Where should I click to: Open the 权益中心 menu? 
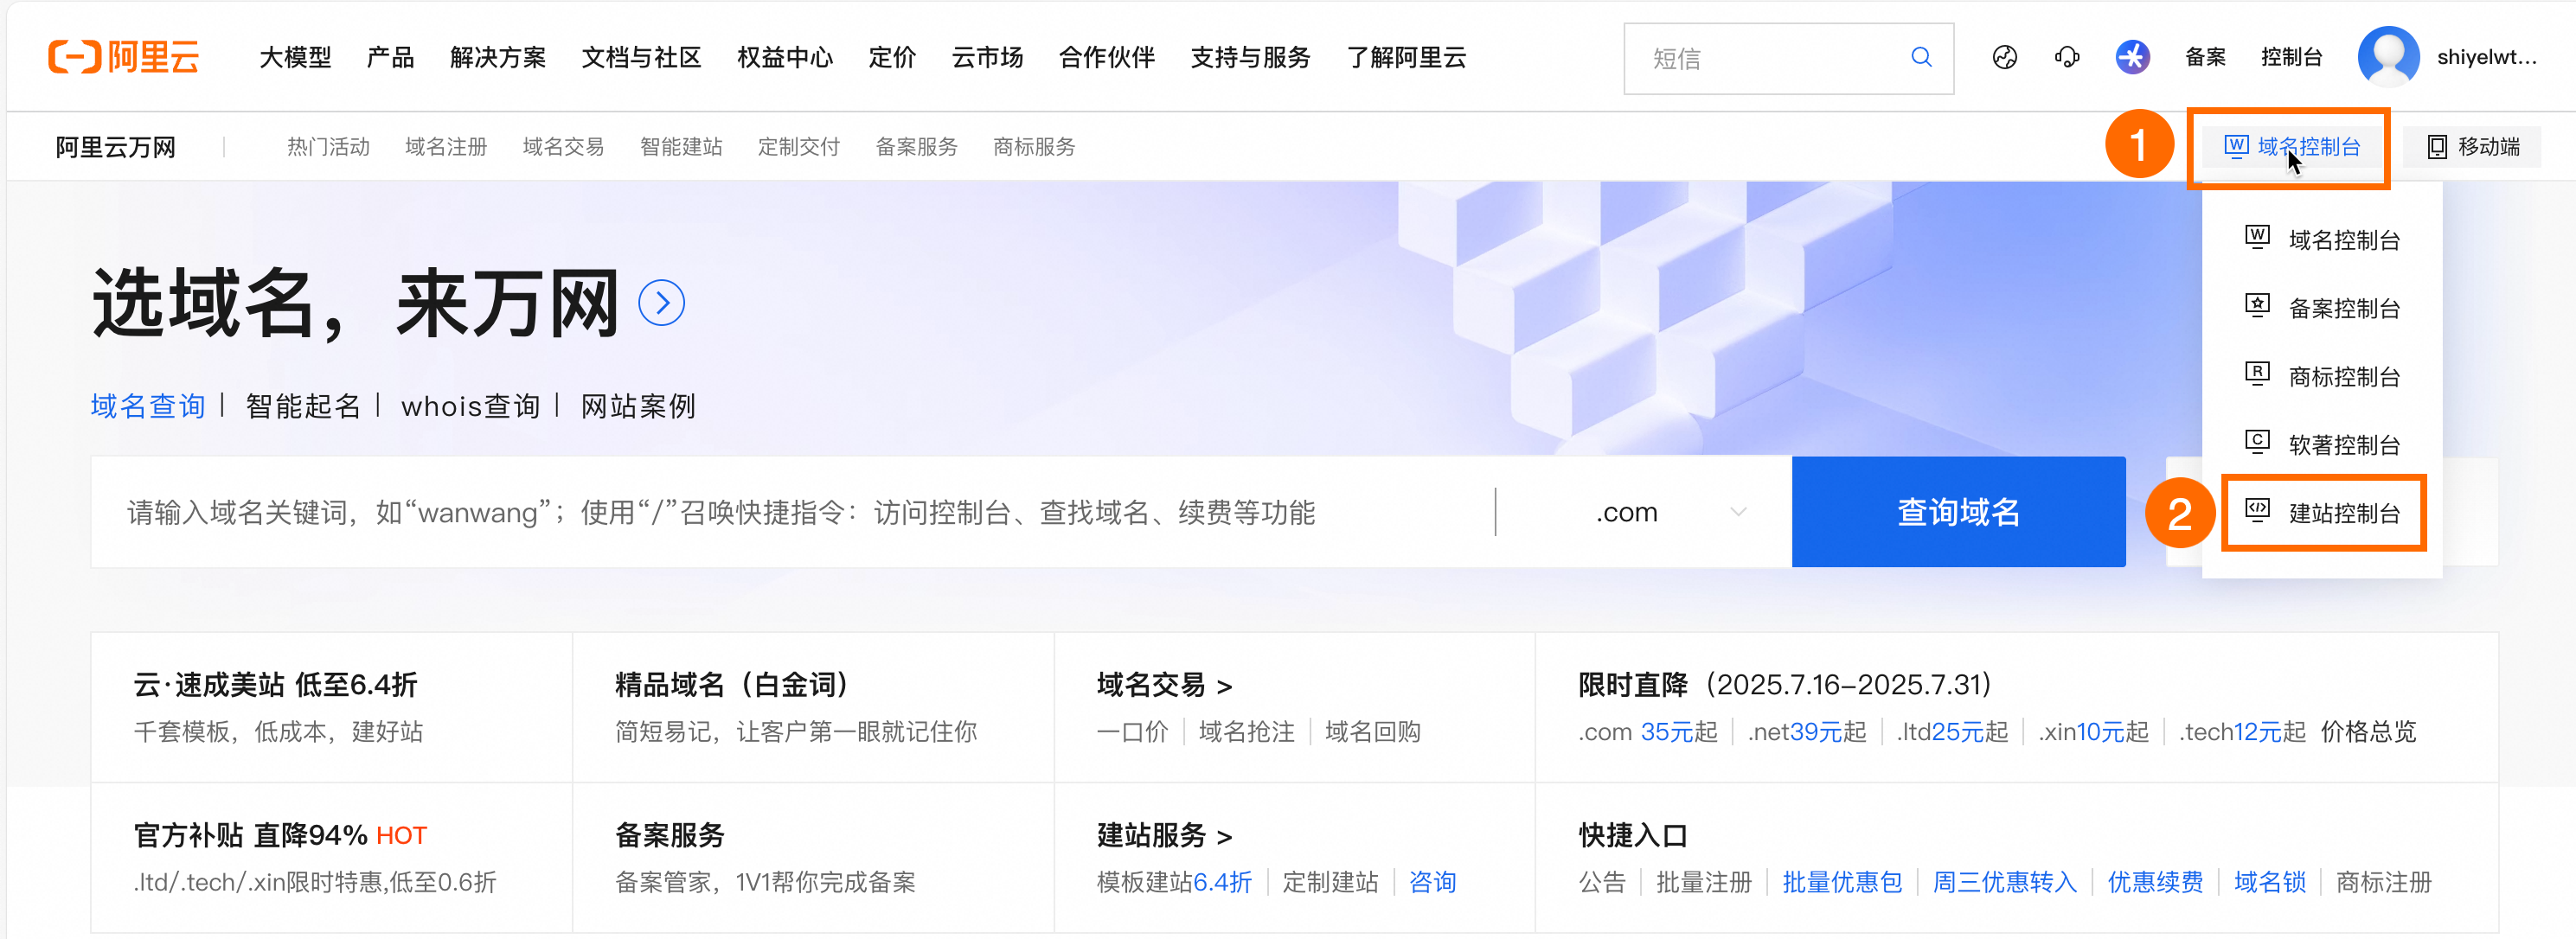785,57
